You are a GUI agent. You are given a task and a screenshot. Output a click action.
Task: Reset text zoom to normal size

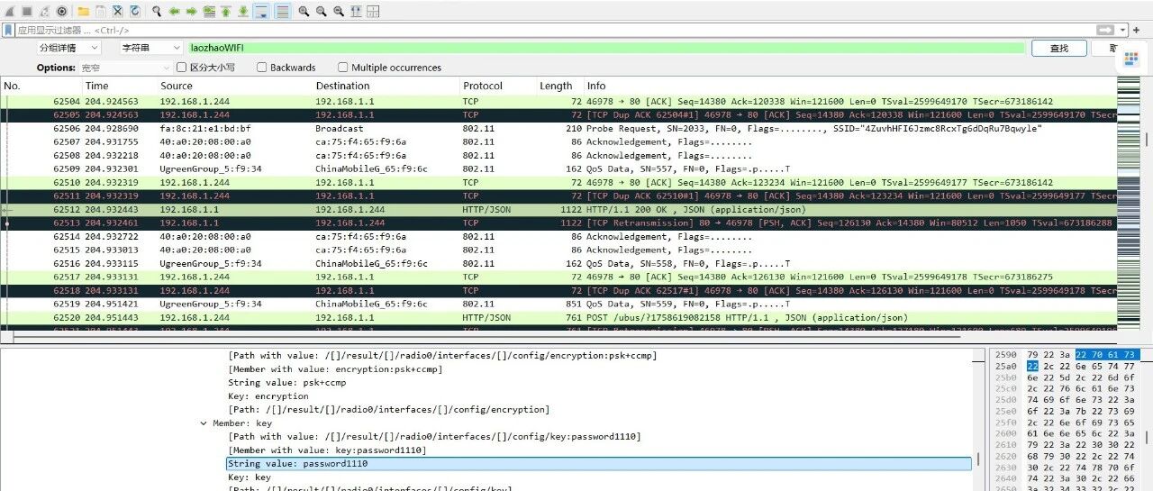point(339,12)
